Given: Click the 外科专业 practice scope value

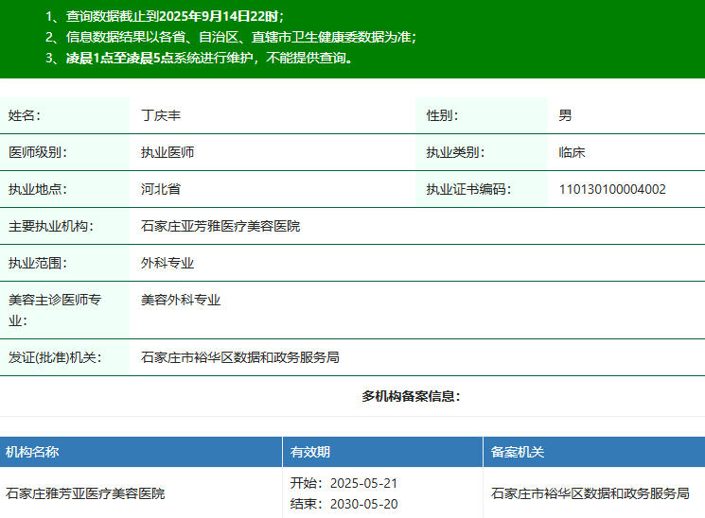Looking at the screenshot, I should click(167, 263).
